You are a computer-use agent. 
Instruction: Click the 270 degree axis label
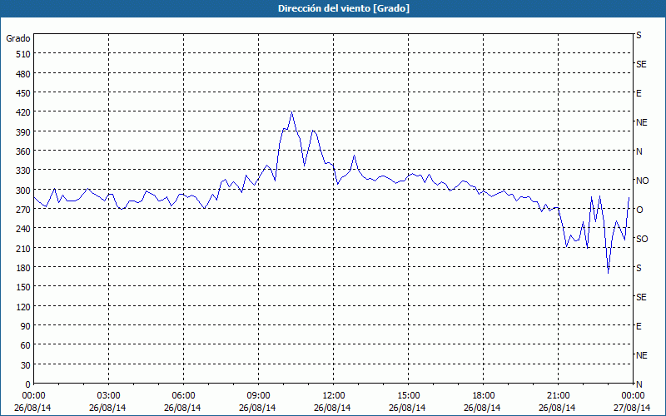click(23, 210)
